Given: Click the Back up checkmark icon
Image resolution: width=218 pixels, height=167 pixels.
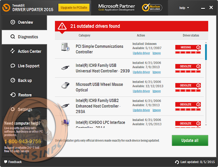Looking at the screenshot, I should tap(13, 80).
